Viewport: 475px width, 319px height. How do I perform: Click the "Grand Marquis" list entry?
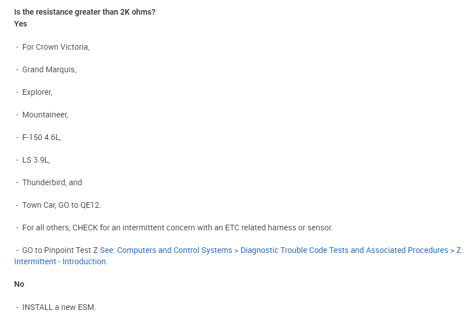(x=49, y=69)
